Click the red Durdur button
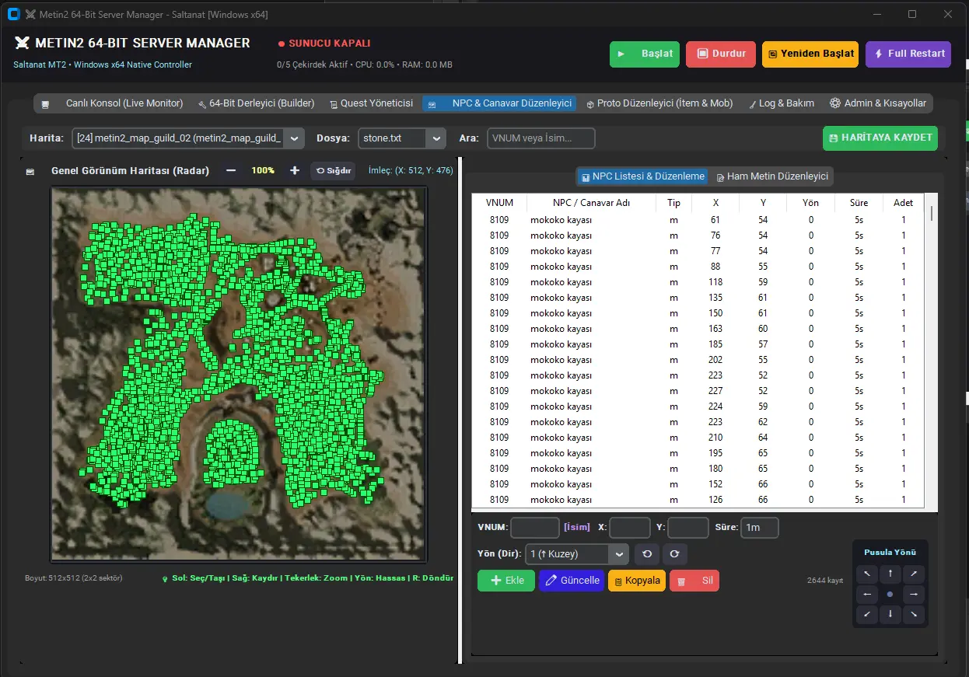The width and height of the screenshot is (969, 677). coord(721,54)
